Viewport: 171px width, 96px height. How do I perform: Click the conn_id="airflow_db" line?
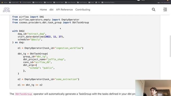[37, 62]
